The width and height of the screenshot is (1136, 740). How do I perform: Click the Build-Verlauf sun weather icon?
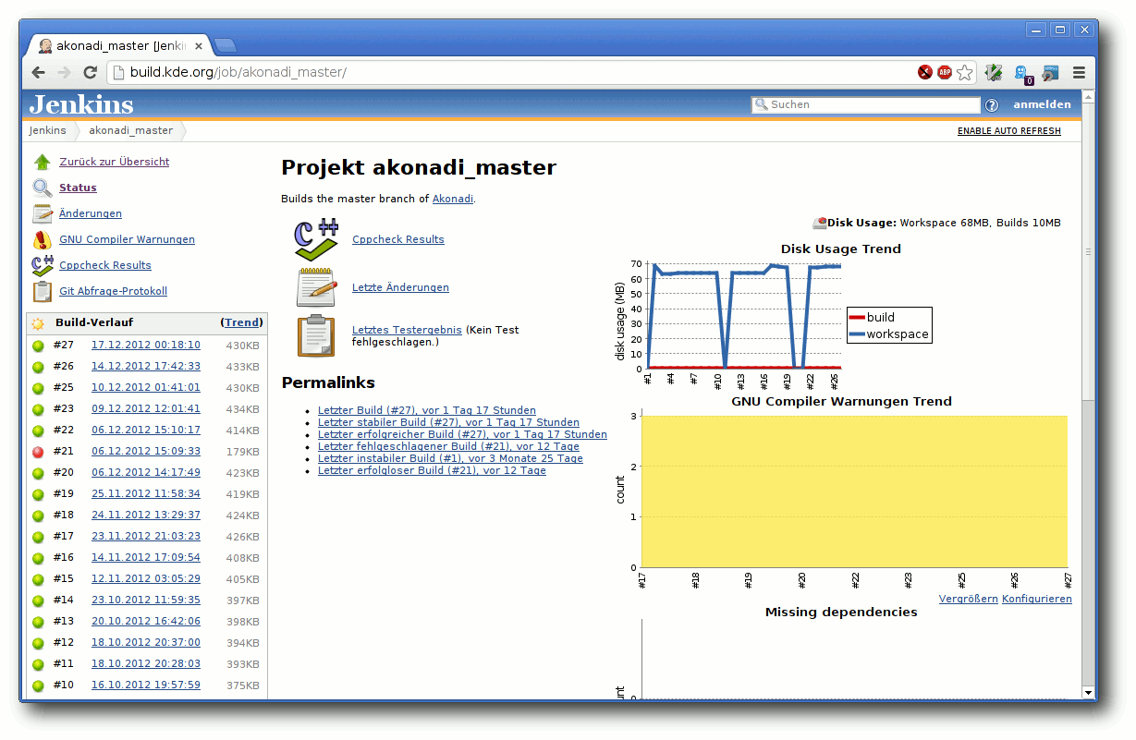coord(38,323)
